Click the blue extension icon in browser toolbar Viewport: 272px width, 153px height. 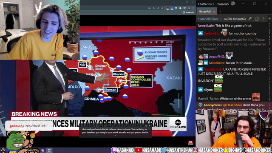(172, 8)
